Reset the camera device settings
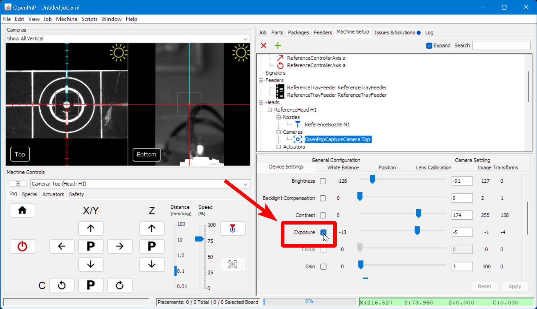Viewport: 537px width, 309px height. tap(485, 286)
